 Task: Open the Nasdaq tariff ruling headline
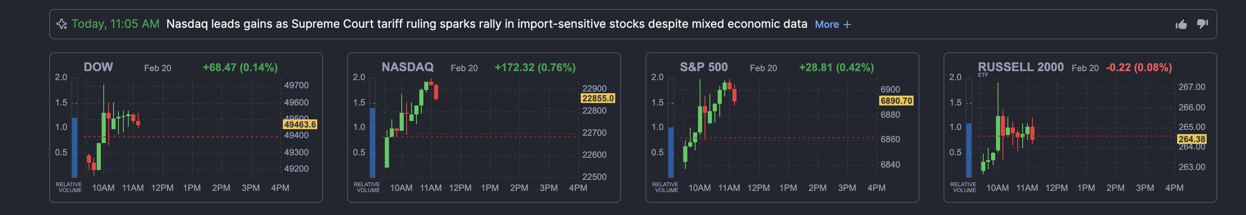(486, 24)
